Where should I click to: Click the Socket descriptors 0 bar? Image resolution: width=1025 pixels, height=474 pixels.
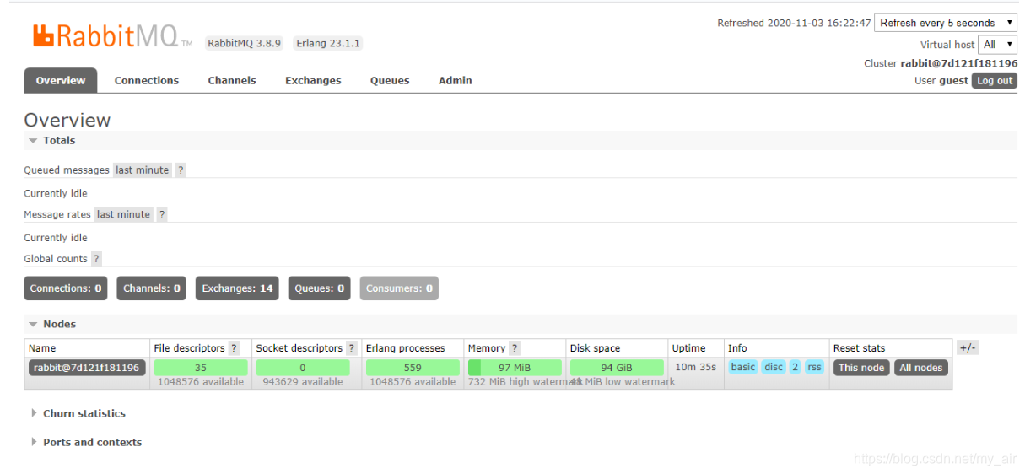pos(303,368)
